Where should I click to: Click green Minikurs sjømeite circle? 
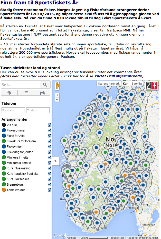[x=4, y=163]
